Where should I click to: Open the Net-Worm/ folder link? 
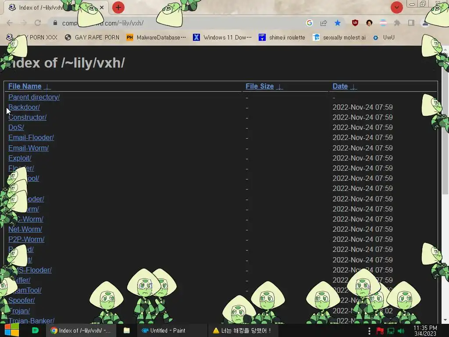click(25, 229)
